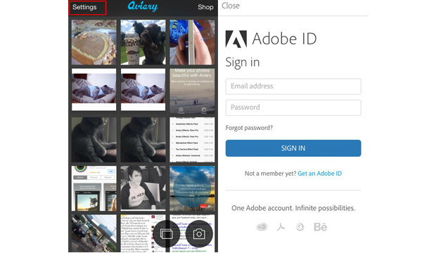422x253 pixels.
Task: Focus the Email address field
Action: (293, 86)
